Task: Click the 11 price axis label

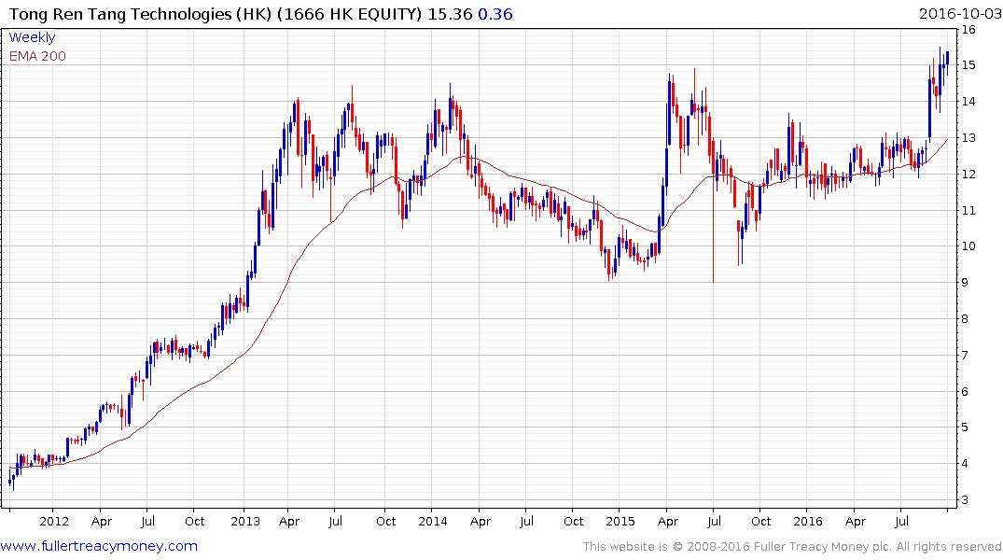Action: [x=968, y=210]
